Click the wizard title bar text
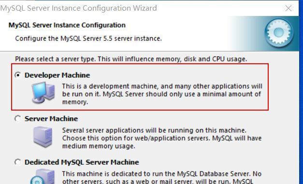This screenshot has height=184, width=303. pyautogui.click(x=78, y=8)
